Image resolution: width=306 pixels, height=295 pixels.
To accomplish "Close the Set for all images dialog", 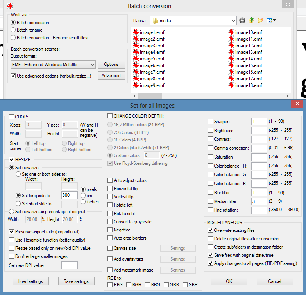I will coord(297,104).
